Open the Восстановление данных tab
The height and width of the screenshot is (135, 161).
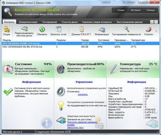point(130,22)
